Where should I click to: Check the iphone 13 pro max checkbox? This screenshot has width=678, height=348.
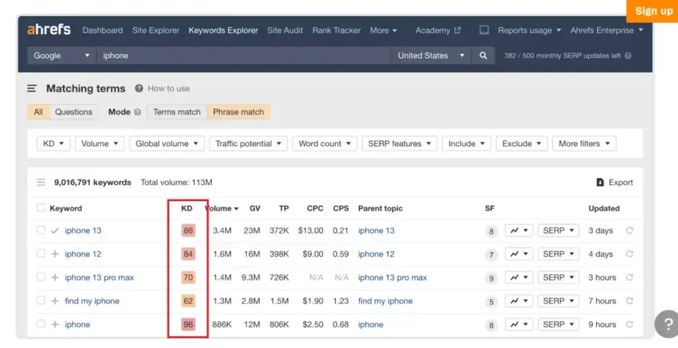click(x=40, y=277)
